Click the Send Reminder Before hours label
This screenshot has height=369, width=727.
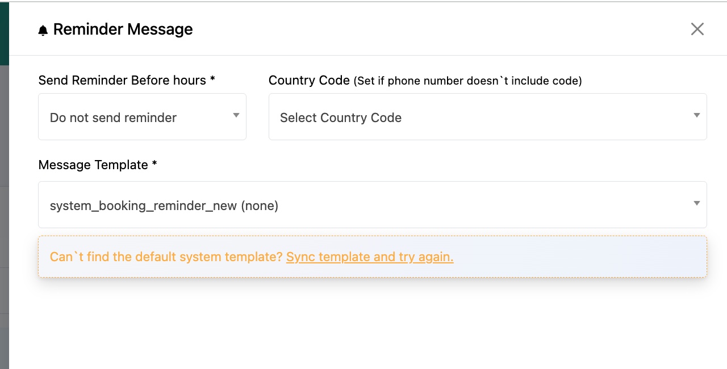pyautogui.click(x=127, y=80)
